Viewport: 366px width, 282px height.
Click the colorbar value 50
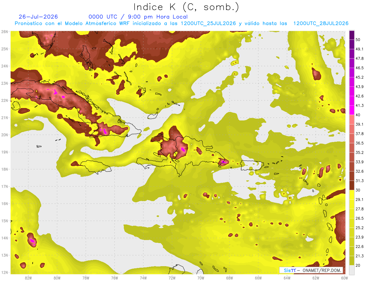358,40
